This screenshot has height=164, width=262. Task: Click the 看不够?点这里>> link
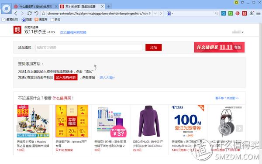(227, 98)
